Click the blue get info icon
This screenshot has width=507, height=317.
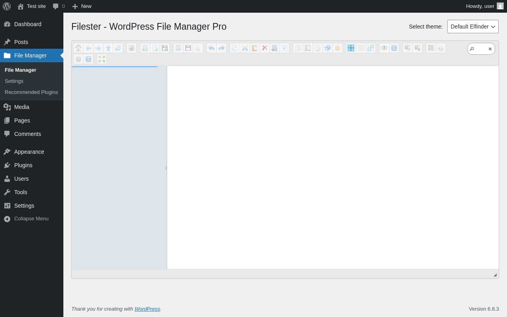394,48
